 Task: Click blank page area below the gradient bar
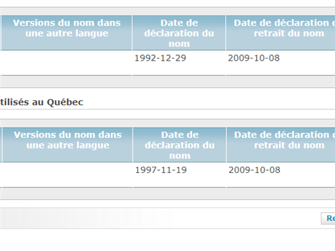[x=167, y=239]
